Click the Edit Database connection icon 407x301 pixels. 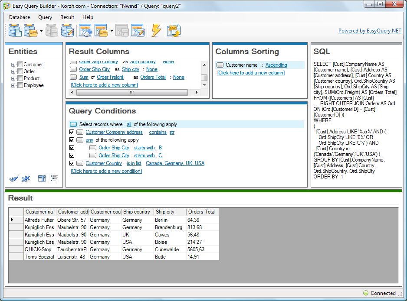click(x=67, y=31)
